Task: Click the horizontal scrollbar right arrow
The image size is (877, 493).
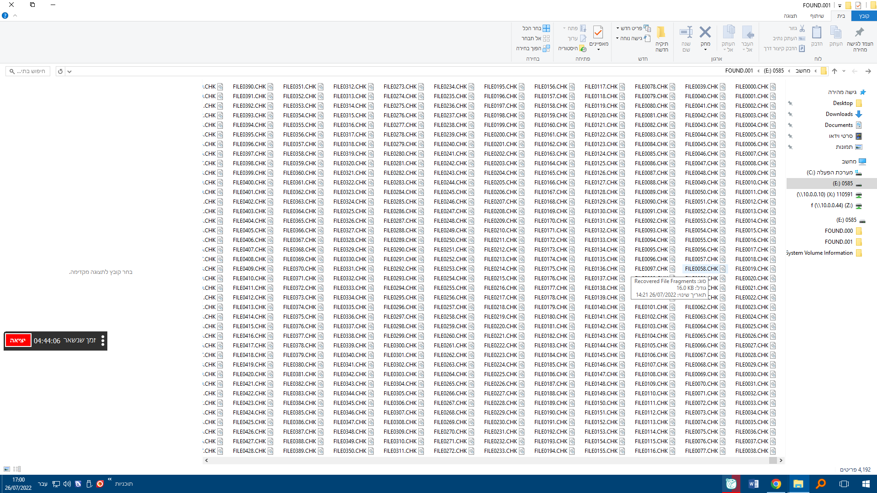Action: [781, 460]
